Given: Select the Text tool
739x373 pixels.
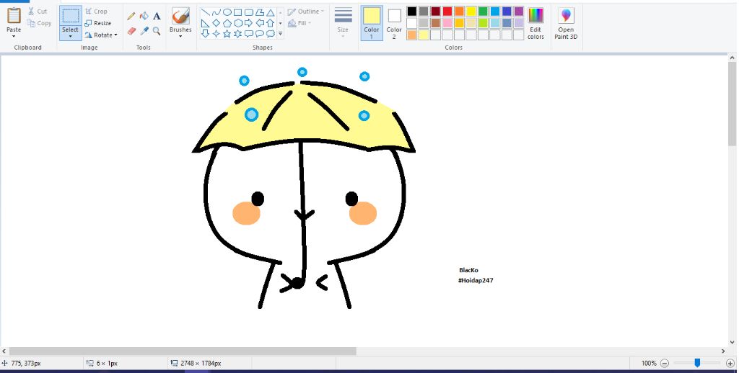Looking at the screenshot, I should pos(157,16).
